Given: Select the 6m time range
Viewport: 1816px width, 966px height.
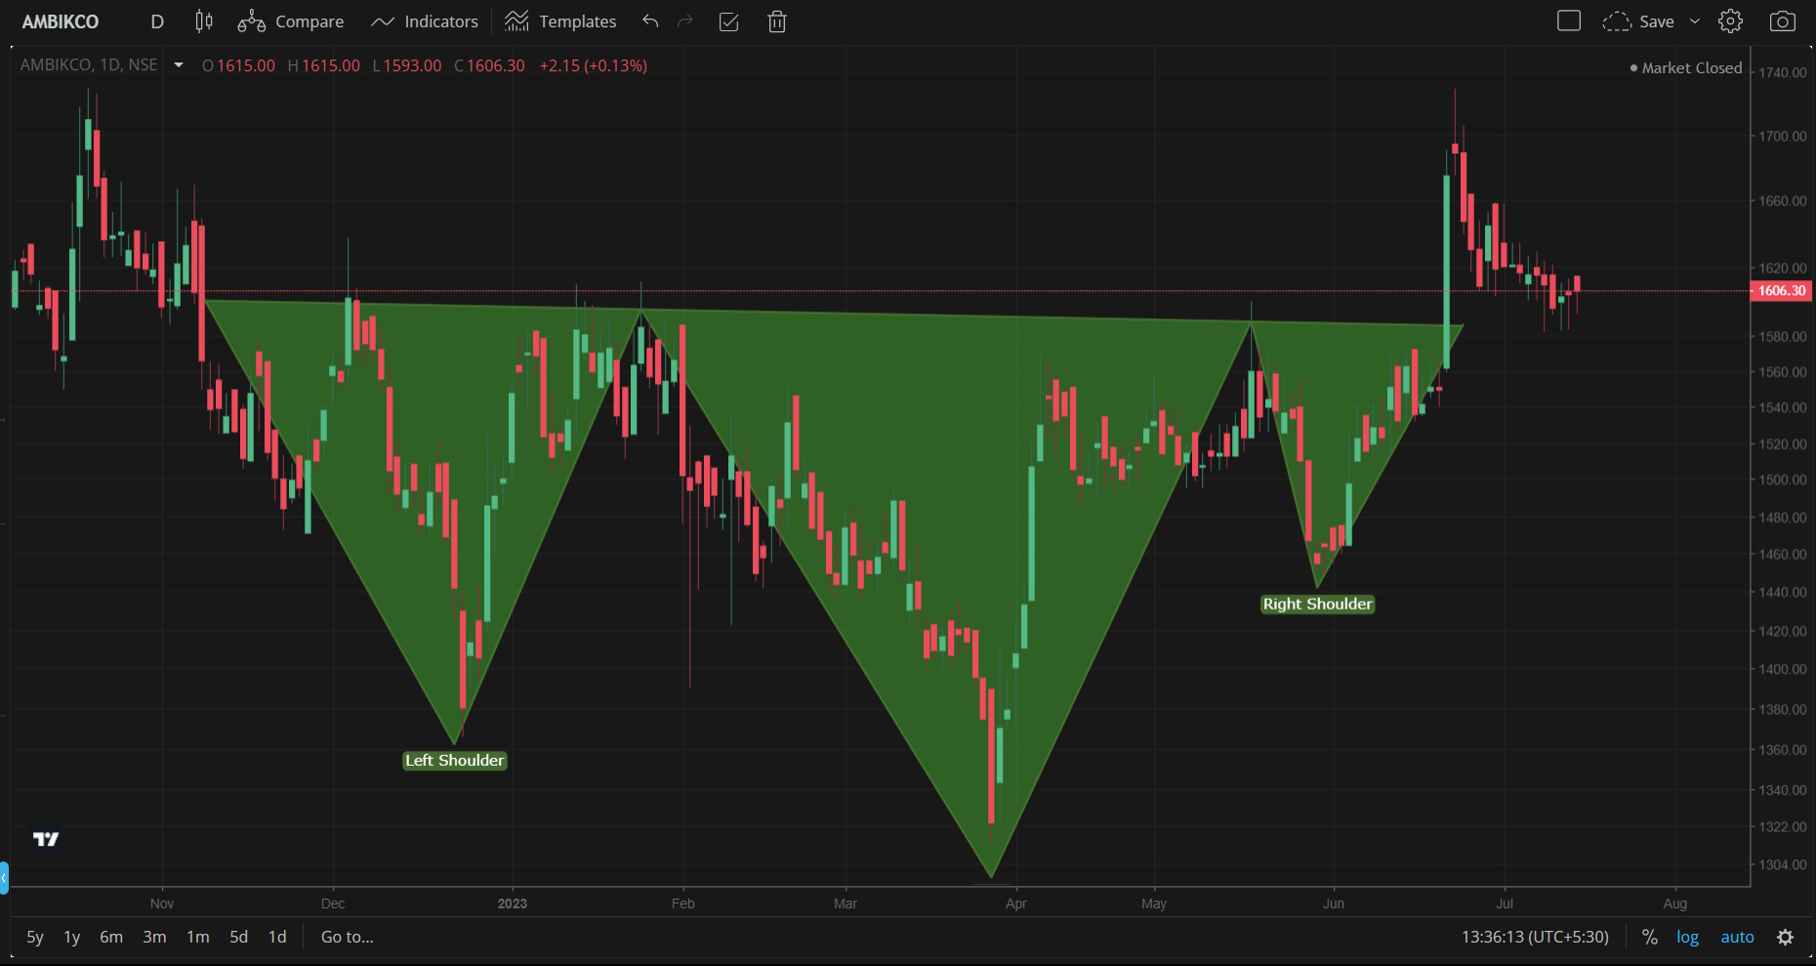Looking at the screenshot, I should [x=111, y=937].
